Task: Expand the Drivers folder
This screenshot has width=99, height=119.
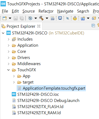Action: 9,58
